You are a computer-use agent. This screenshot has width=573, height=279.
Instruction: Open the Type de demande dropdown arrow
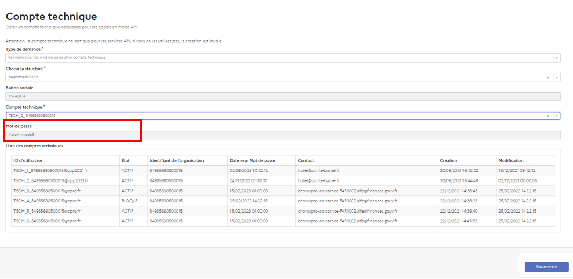tap(557, 58)
